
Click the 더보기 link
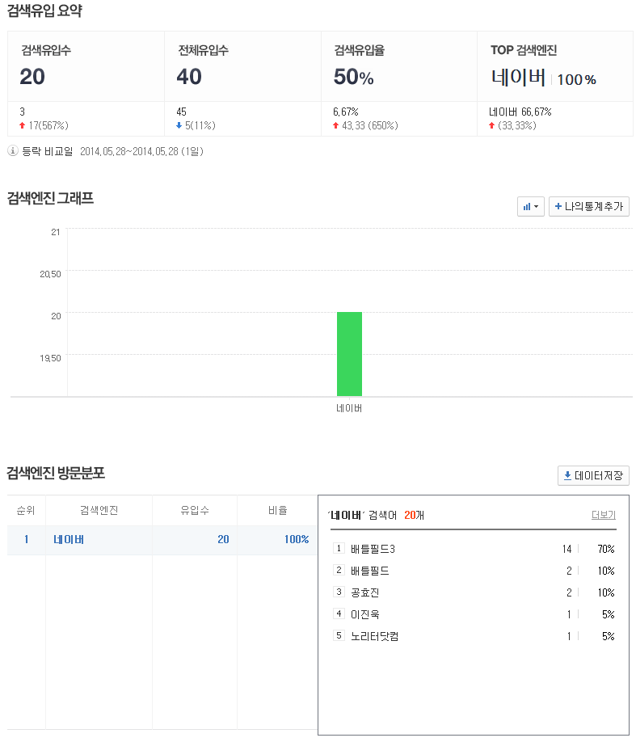[x=603, y=515]
